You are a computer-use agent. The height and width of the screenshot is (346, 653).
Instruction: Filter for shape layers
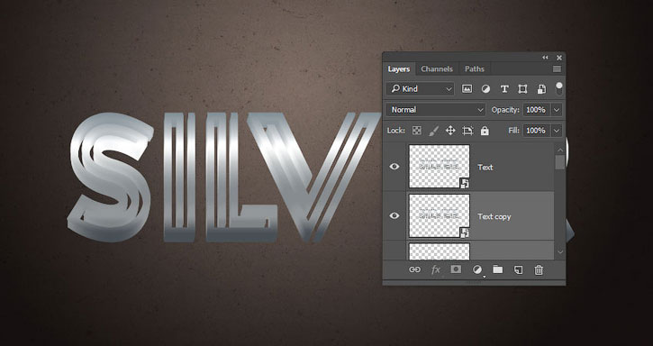pos(522,89)
